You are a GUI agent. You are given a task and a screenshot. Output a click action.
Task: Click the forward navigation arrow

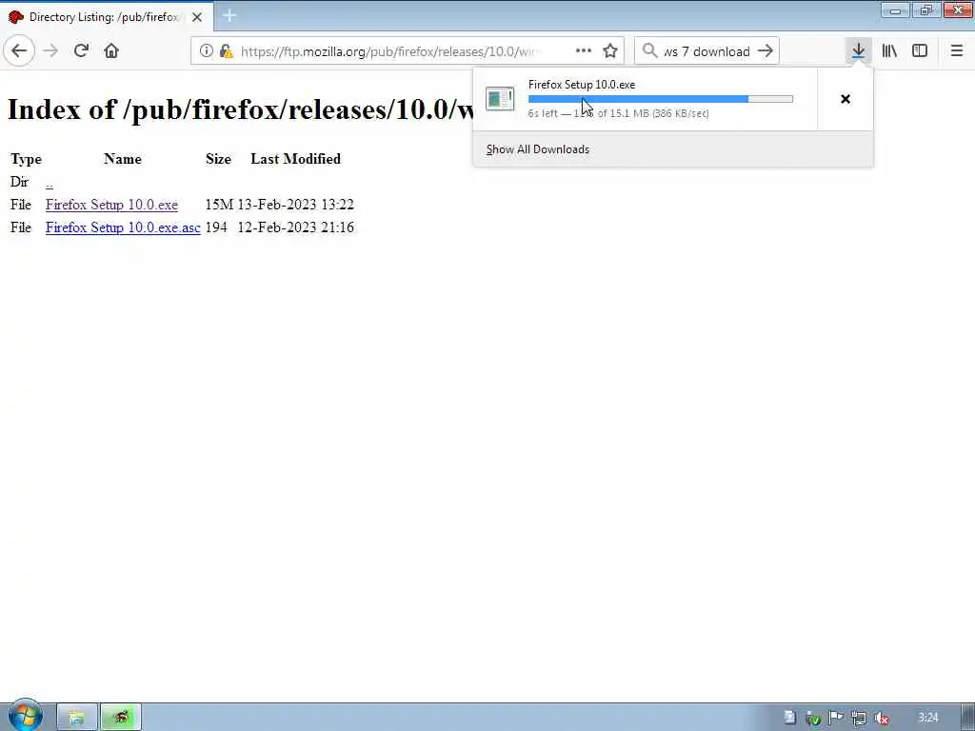[x=51, y=51]
